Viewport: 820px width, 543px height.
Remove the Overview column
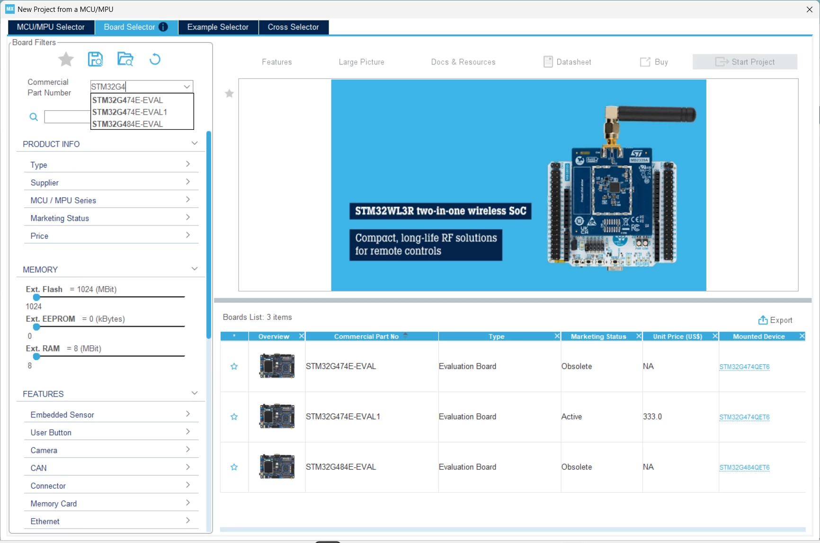tap(302, 336)
